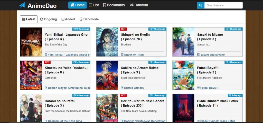Click list icon beside Rusted Armors
263x123 pixels.
click(x=122, y=88)
